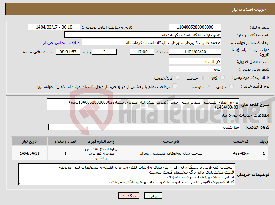This screenshot has width=275, height=205.
Task: Click the تعداد / مقدار column header
Action: (x=65, y=141)
